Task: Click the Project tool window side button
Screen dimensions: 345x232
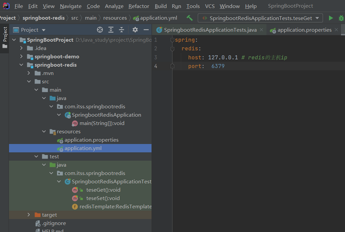Action: [5, 35]
